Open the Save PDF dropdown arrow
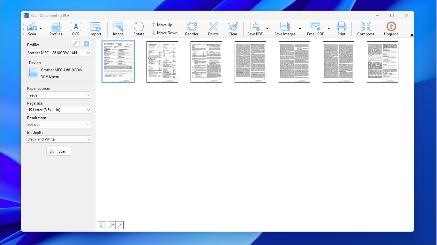 (x=267, y=28)
